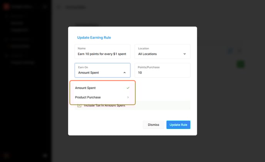Image resolution: width=265 pixels, height=162 pixels.
Task: Collapse the Earn On dropdown using its up chevron
Action: click(124, 73)
